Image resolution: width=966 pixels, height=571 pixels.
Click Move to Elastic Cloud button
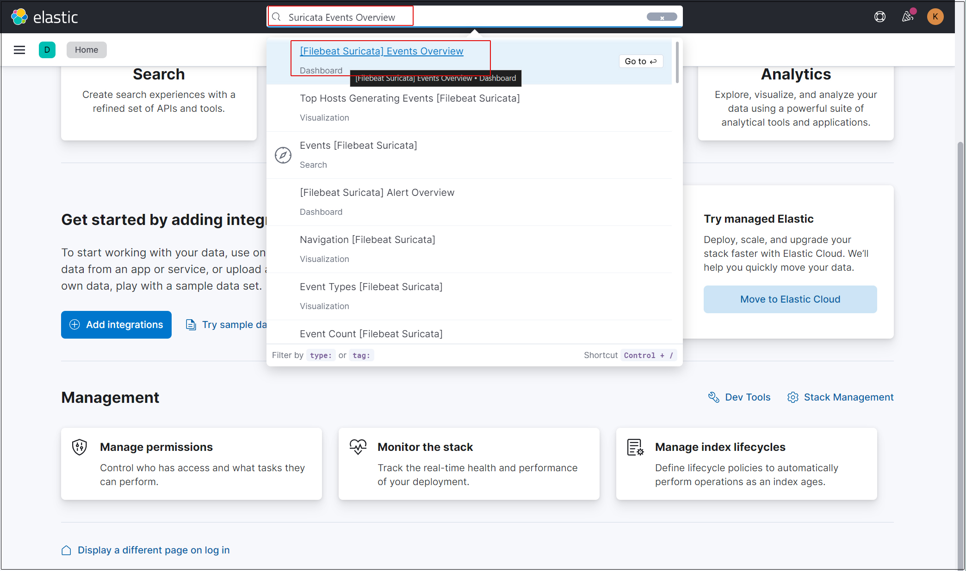coord(790,299)
